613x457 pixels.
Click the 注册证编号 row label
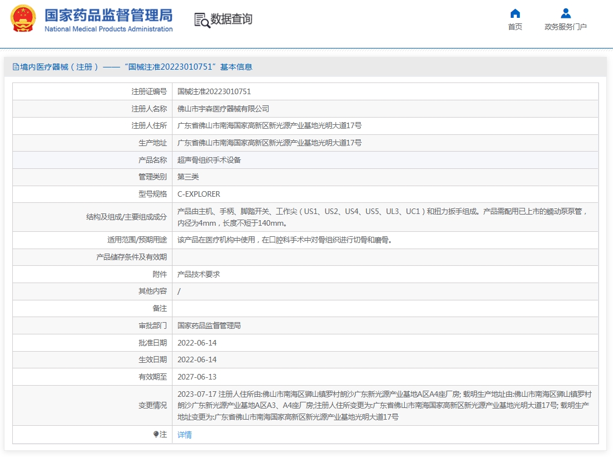[x=149, y=91]
